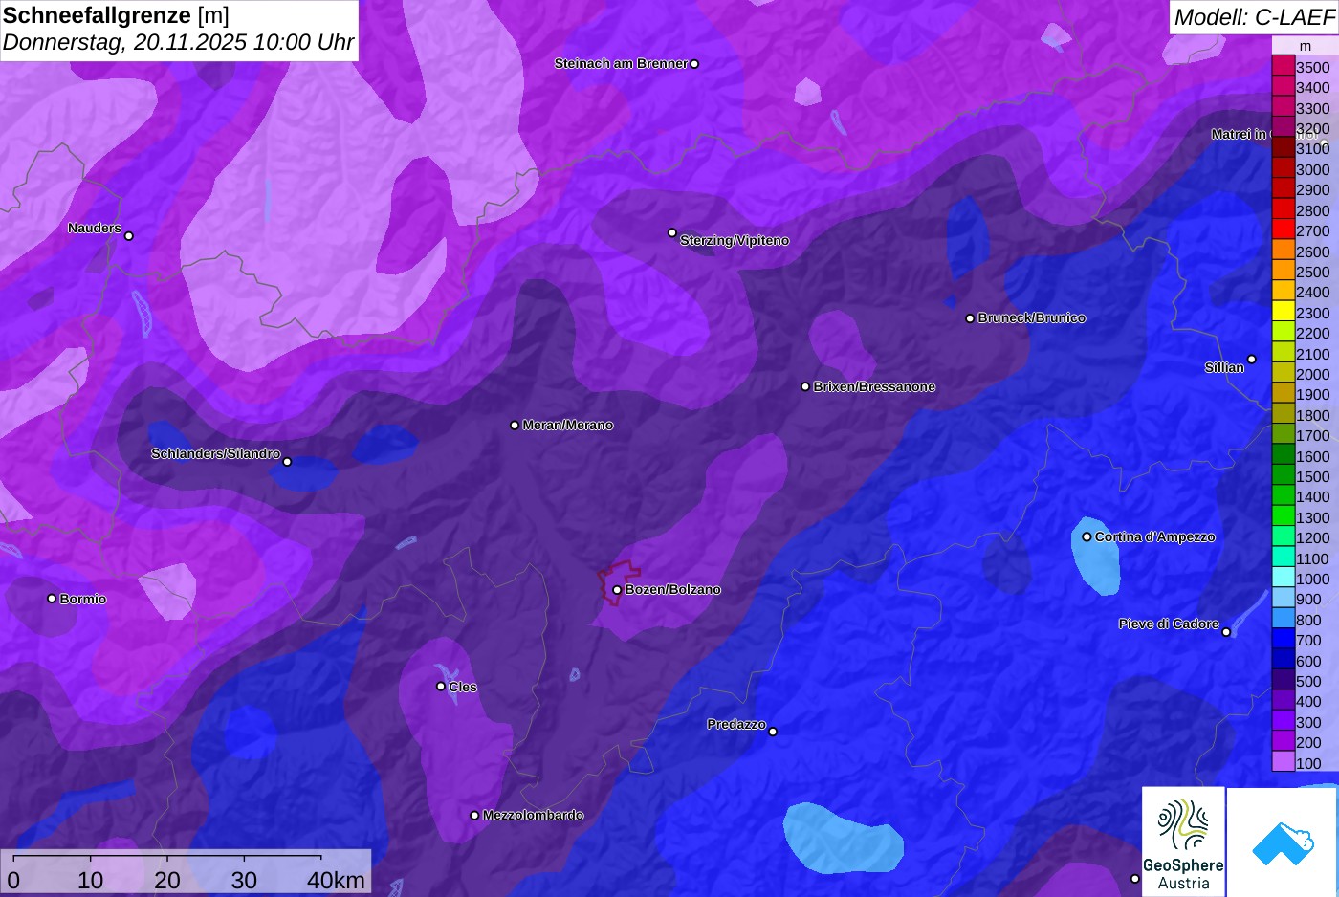Viewport: 1339px width, 897px height.
Task: Click the Bozen/Bolzano city marker dot
Action: (617, 590)
